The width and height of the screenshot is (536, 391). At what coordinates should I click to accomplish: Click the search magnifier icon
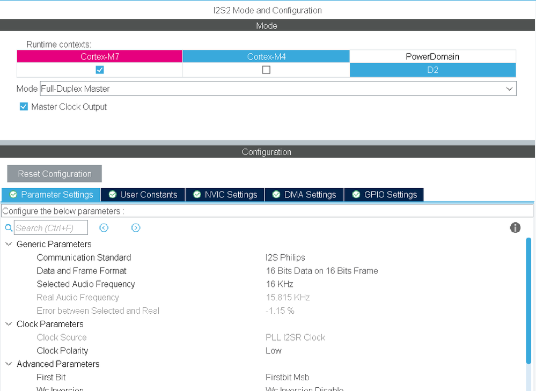[x=9, y=227]
